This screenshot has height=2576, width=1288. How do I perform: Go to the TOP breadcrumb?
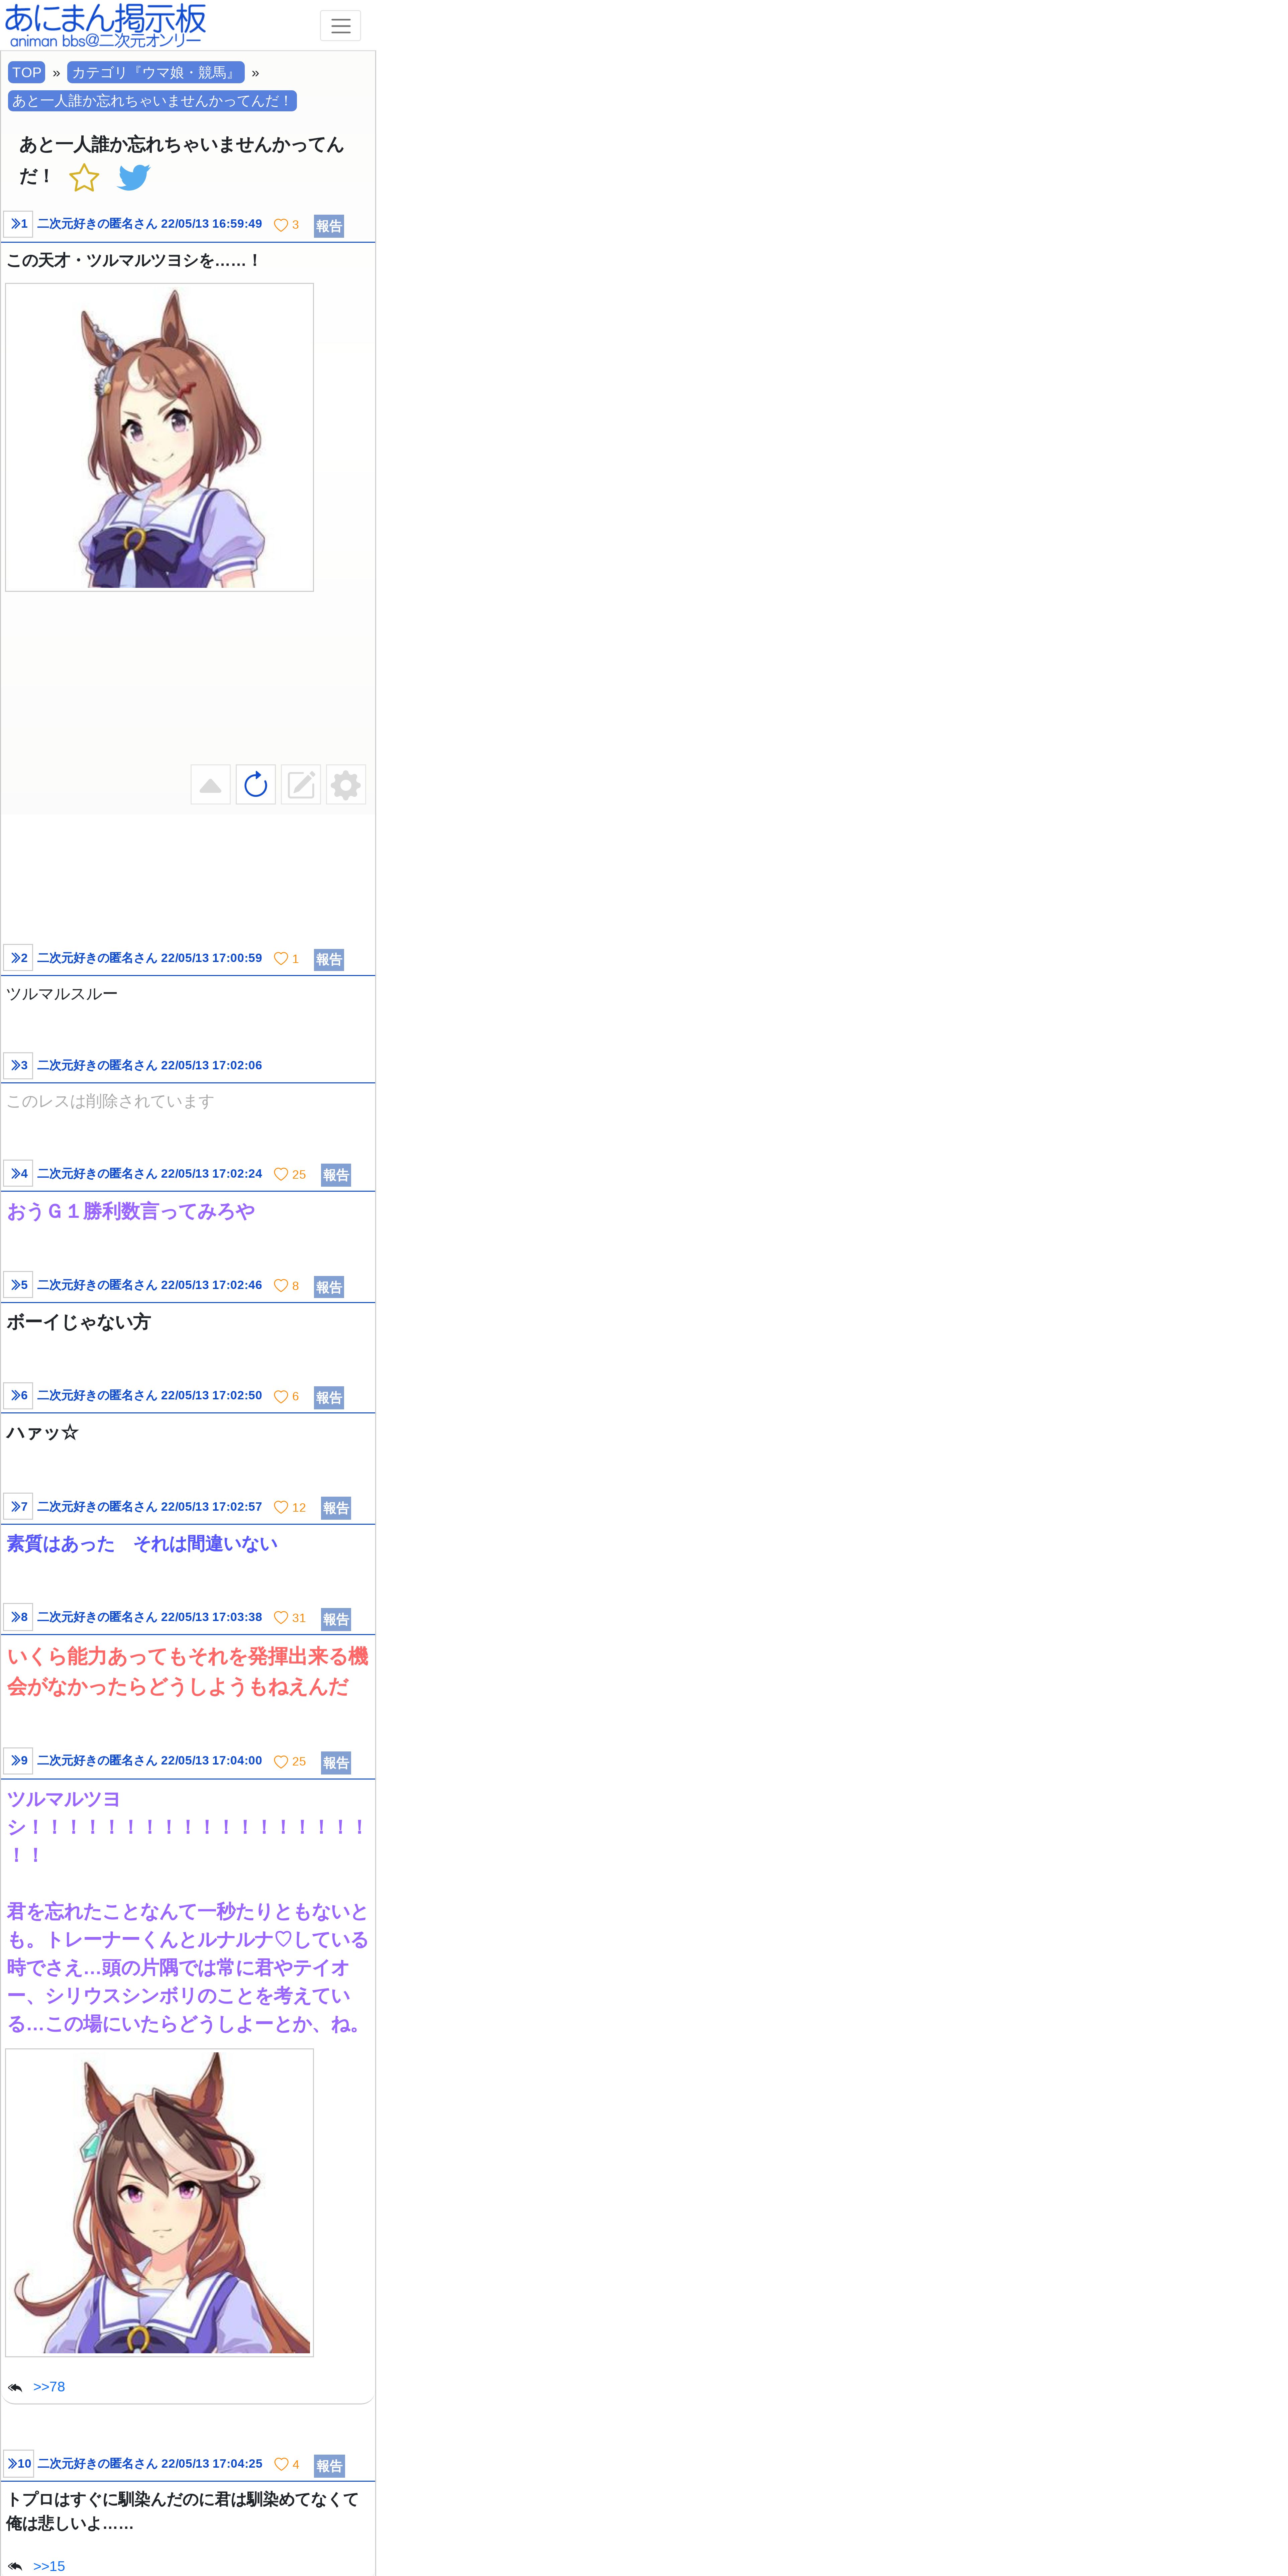pos(27,72)
